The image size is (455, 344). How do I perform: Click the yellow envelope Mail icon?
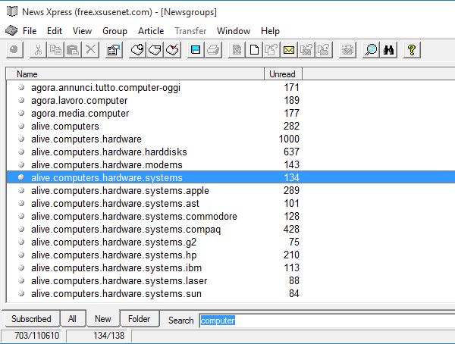[289, 50]
